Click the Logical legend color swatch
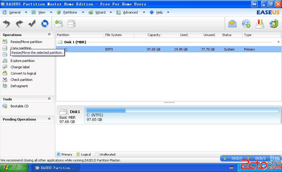Image resolution: width=282 pixels, height=172 pixels. coord(78,154)
